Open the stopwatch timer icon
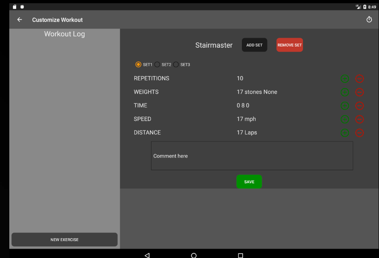 click(x=369, y=19)
